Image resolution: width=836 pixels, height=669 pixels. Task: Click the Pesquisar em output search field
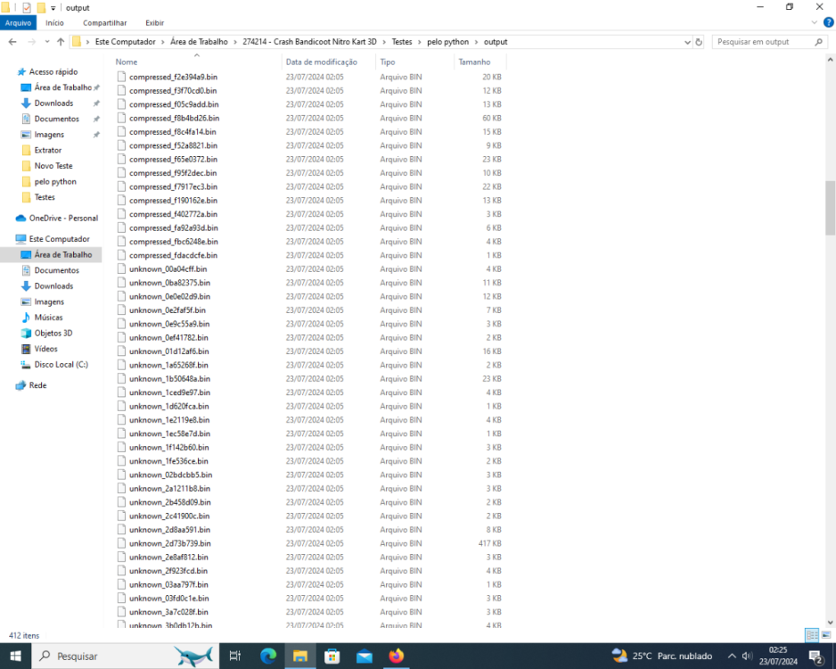[766, 42]
